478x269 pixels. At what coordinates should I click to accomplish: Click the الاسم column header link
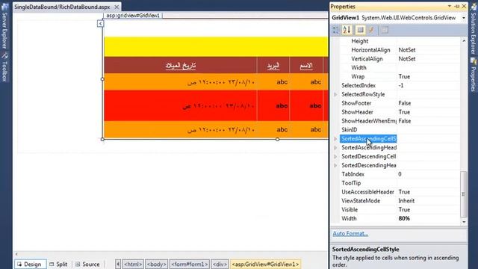tap(306, 66)
